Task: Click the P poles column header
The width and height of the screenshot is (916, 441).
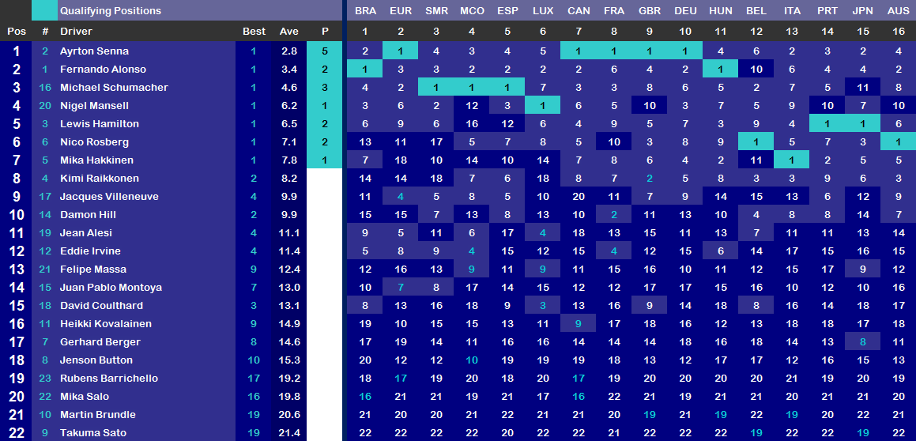Action: 325,32
